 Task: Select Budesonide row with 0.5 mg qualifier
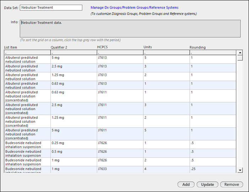tap(120, 153)
